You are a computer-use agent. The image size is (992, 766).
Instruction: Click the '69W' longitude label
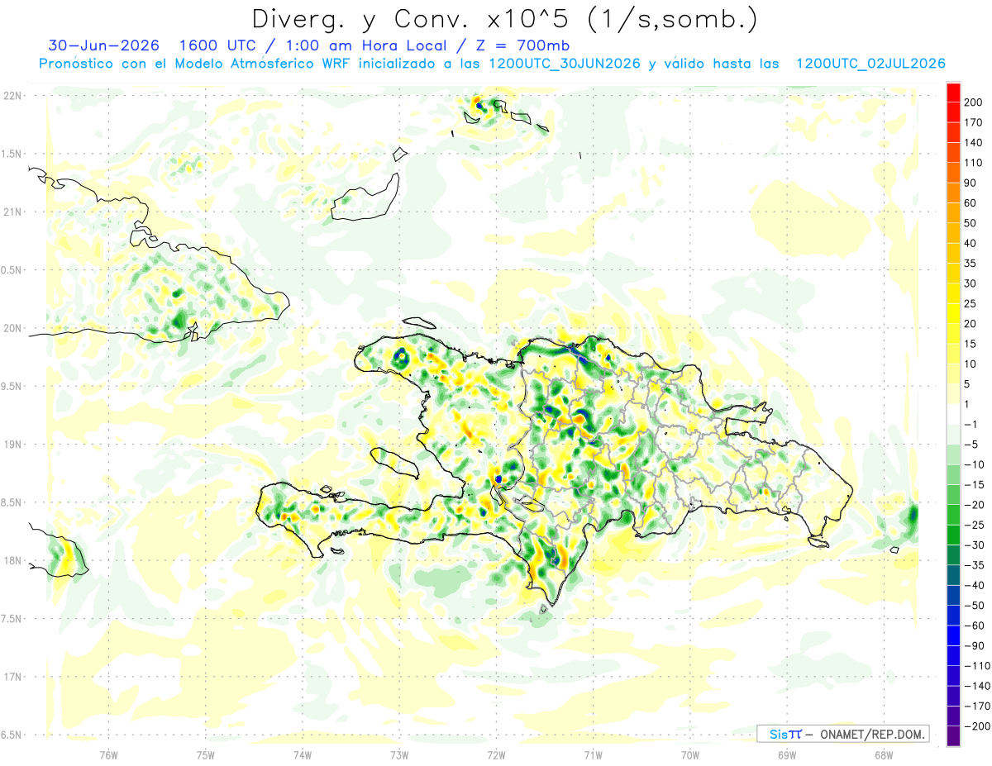786,754
